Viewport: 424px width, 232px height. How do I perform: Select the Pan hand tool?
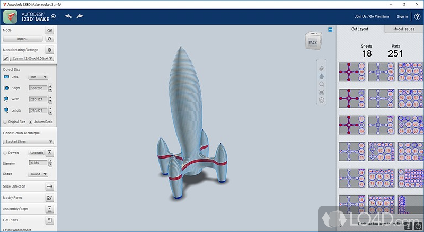[x=322, y=76]
